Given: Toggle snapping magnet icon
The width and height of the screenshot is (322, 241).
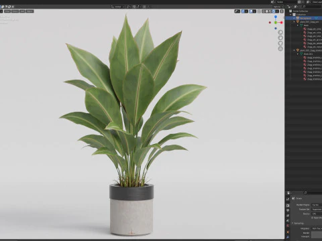Looking at the screenshot, I should click(134, 7).
